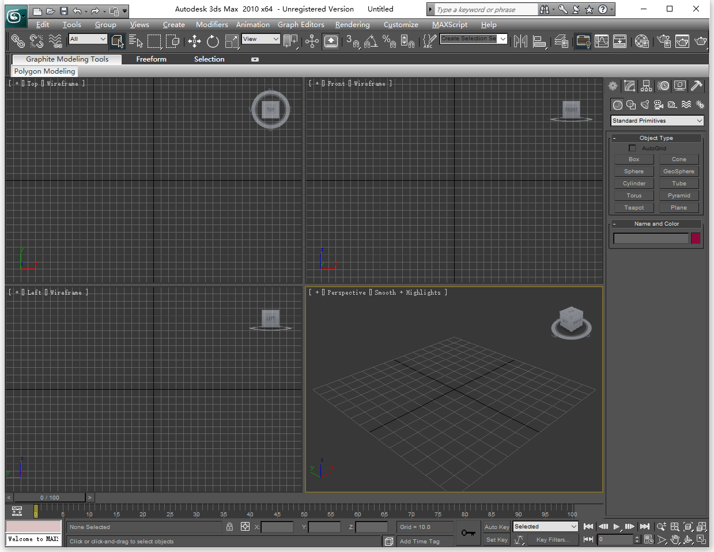Open the View reference coordinate dropdown

[261, 39]
